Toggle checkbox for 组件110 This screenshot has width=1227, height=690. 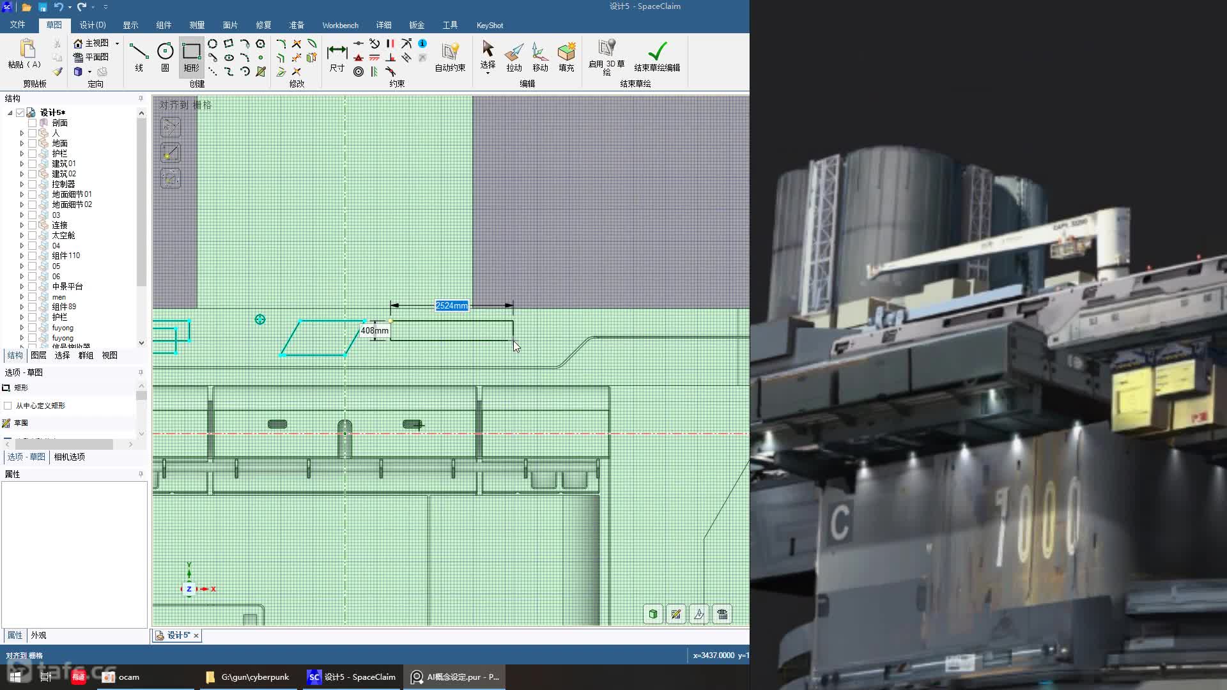click(x=32, y=256)
